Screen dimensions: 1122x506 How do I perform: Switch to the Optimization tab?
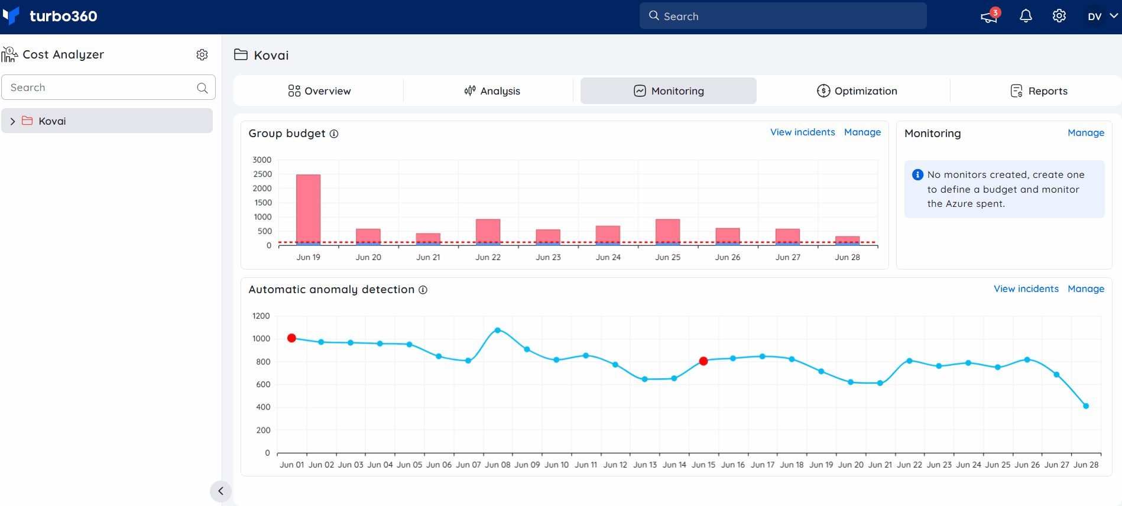[x=857, y=91]
